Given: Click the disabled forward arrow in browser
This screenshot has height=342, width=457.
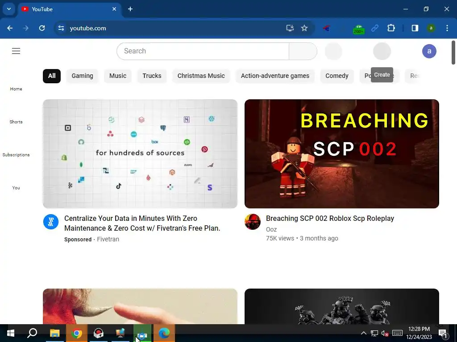Looking at the screenshot, I should pyautogui.click(x=25, y=28).
